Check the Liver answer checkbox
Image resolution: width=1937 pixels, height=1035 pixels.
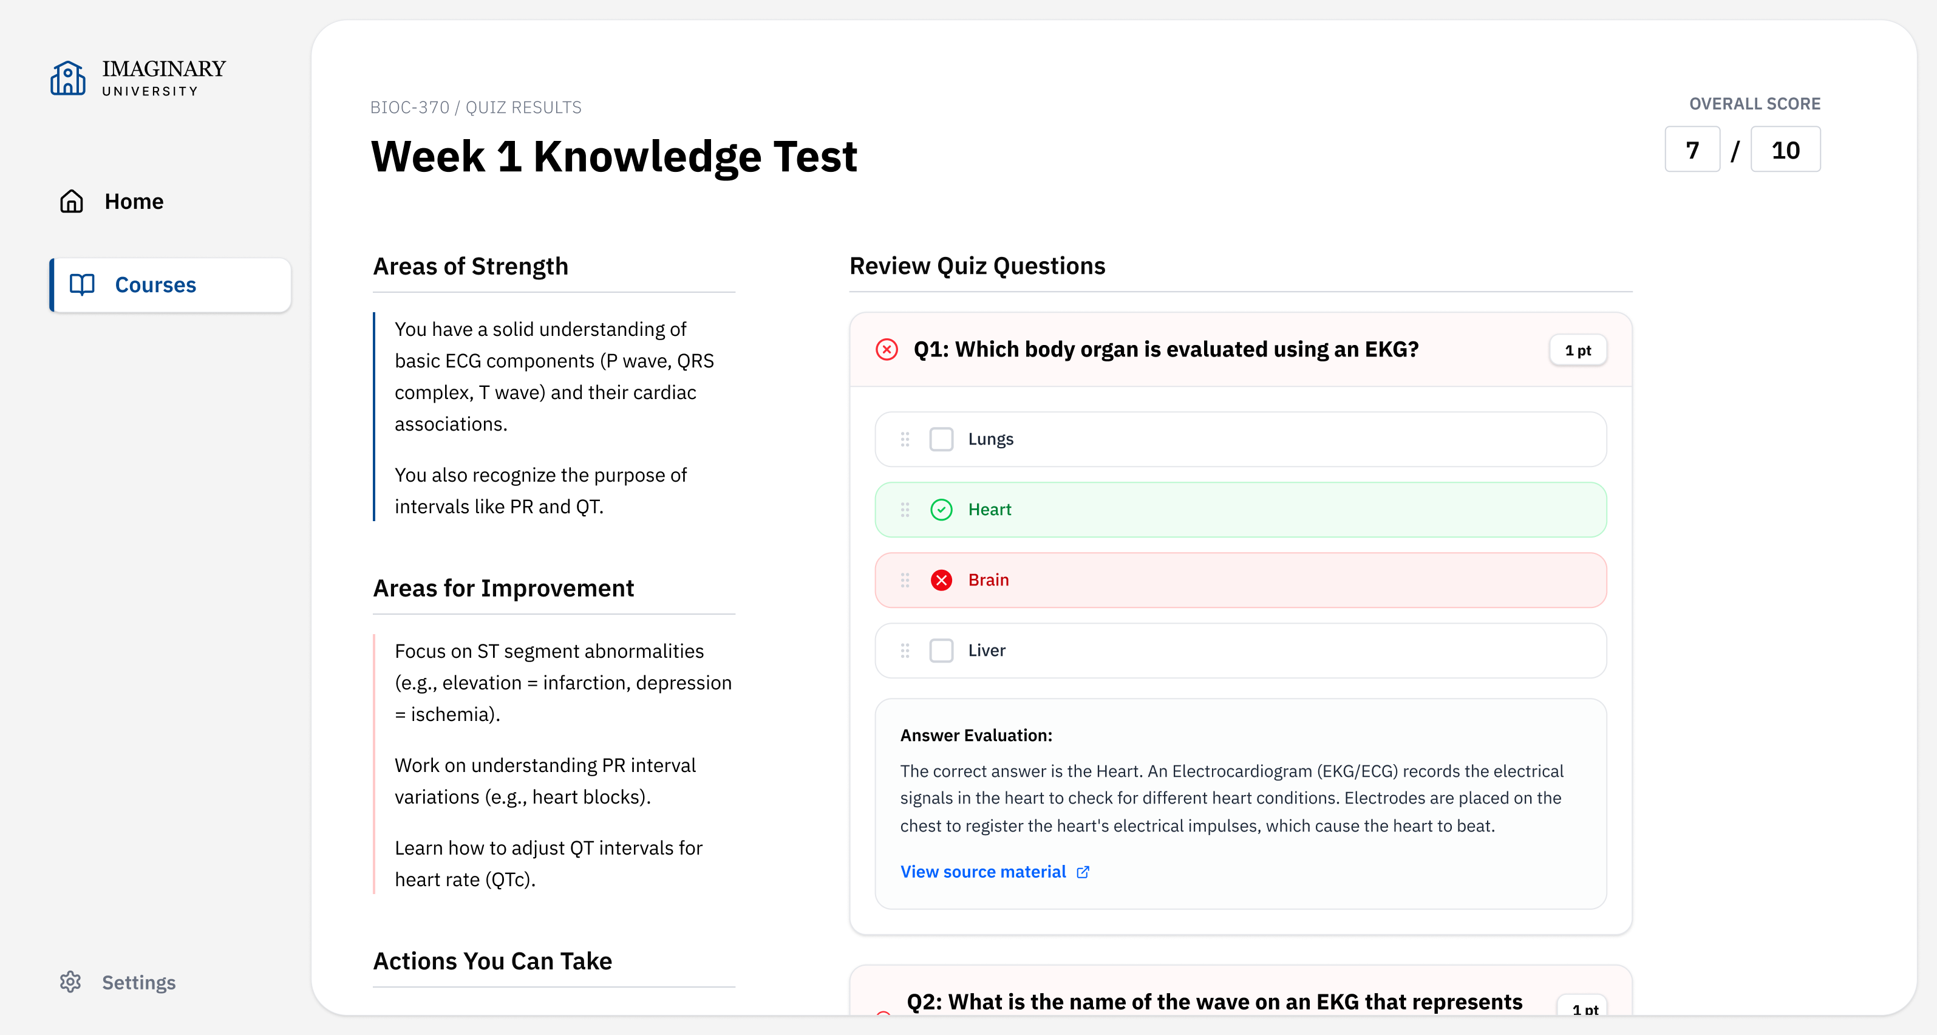point(941,651)
